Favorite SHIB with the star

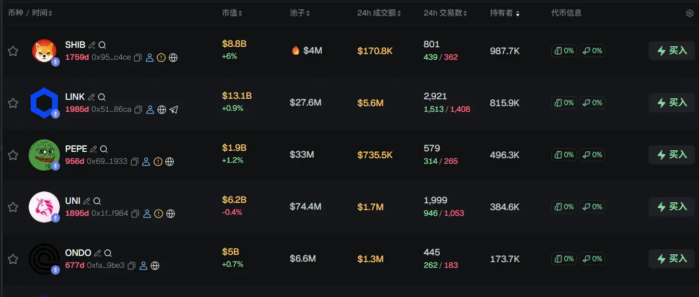coord(13,51)
